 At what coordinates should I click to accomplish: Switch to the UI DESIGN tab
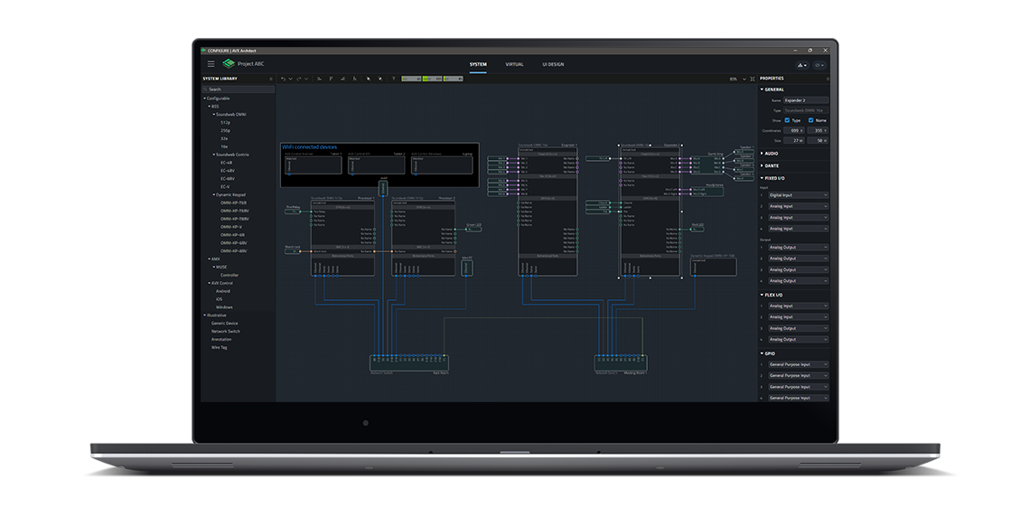tap(553, 64)
